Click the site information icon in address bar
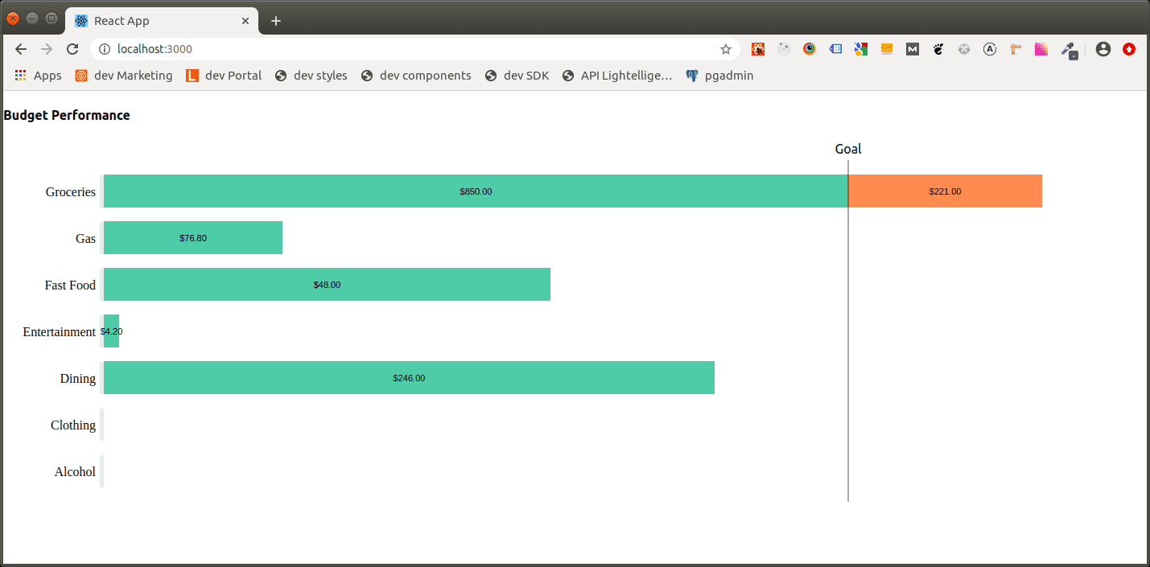 click(105, 49)
